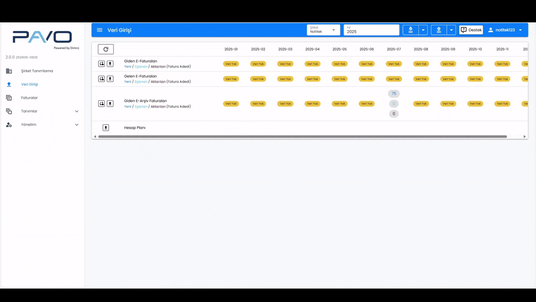Click the 75 badge under 2025-07
536x302 pixels.
[394, 93]
